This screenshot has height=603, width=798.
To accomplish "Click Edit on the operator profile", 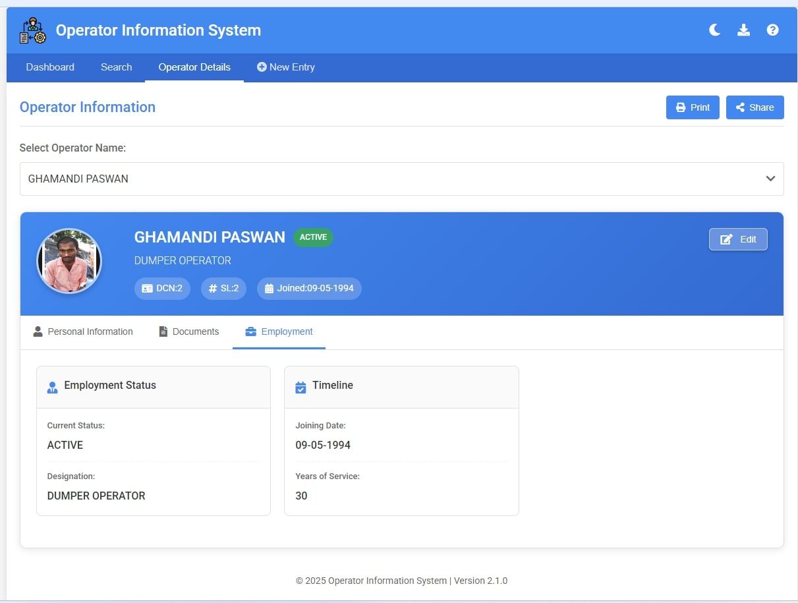I will [x=738, y=239].
